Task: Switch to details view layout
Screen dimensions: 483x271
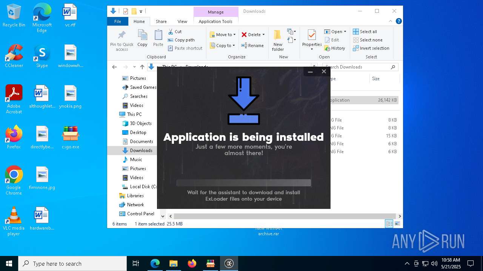Action: [389, 224]
